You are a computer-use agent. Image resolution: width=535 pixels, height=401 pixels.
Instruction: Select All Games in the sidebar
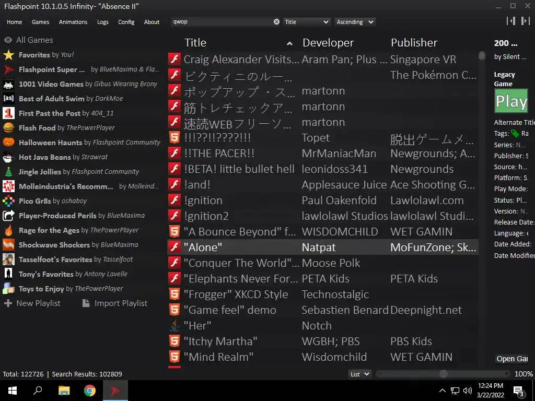(29, 40)
